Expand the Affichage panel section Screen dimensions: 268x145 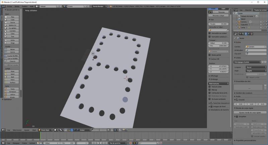pyautogui.click(x=214, y=76)
